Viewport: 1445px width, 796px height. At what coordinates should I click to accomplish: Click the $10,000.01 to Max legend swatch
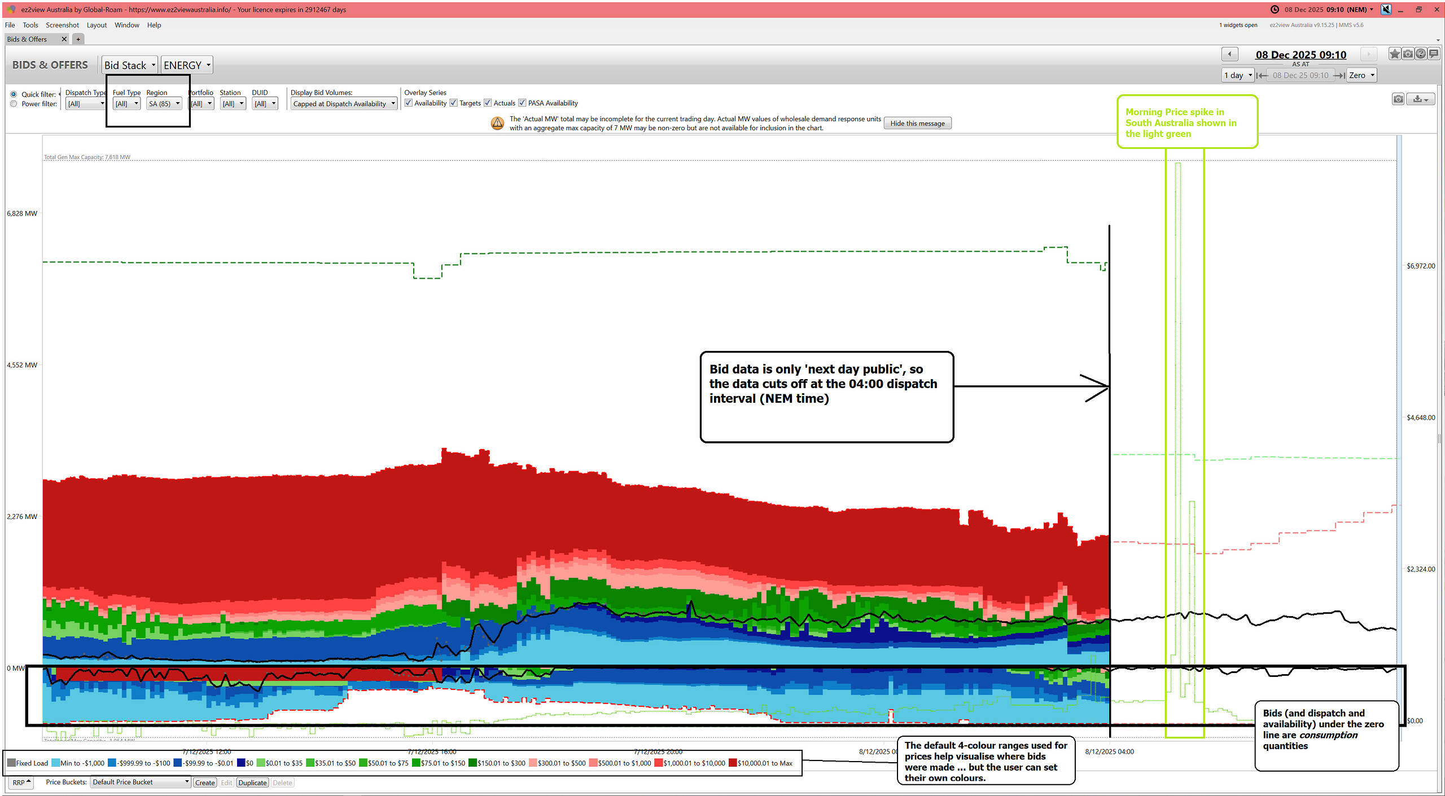pyautogui.click(x=733, y=763)
